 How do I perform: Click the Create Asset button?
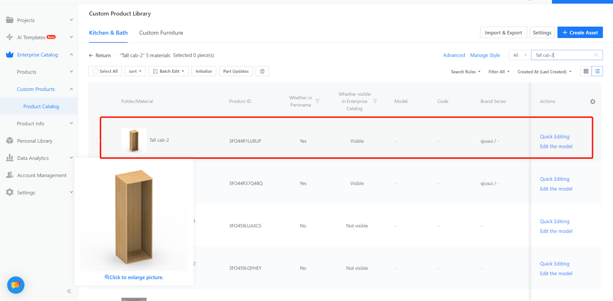click(x=580, y=33)
